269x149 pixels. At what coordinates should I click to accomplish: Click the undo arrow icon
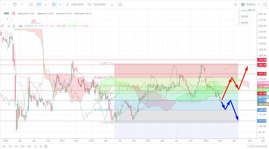click(x=15, y=5)
